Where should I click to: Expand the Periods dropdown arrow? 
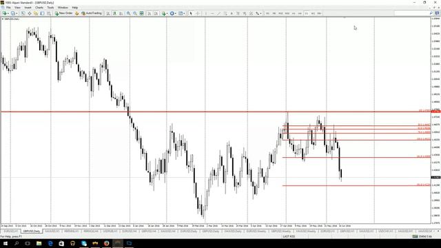[176, 13]
